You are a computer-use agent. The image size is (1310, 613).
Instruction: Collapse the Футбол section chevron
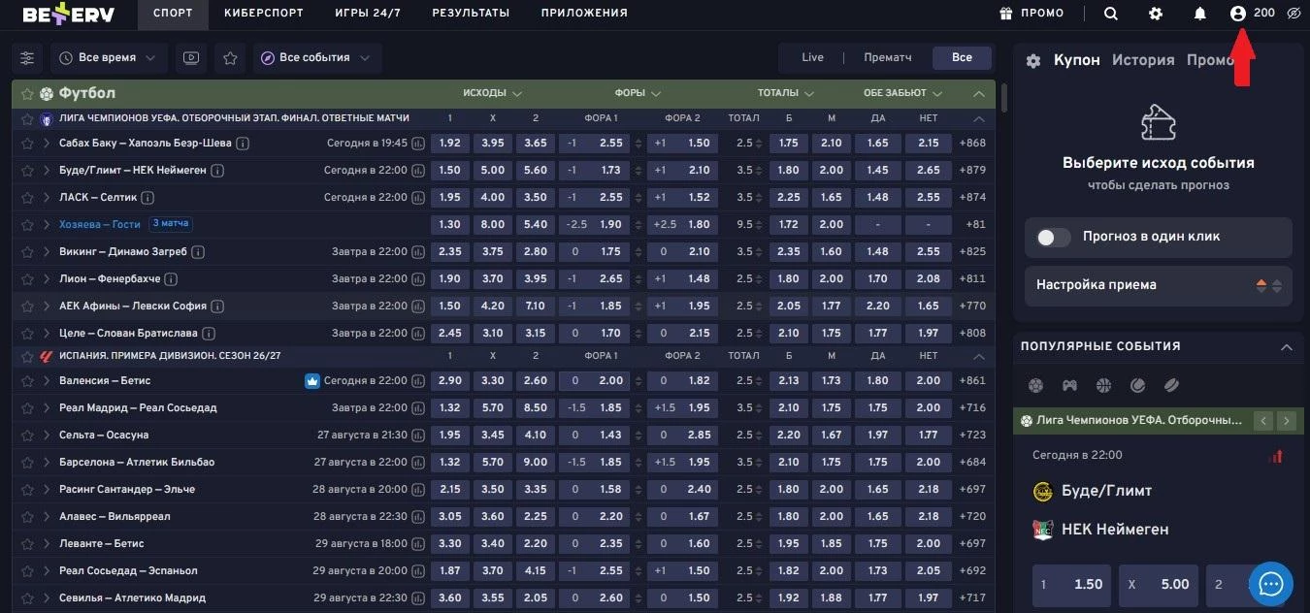coord(978,94)
